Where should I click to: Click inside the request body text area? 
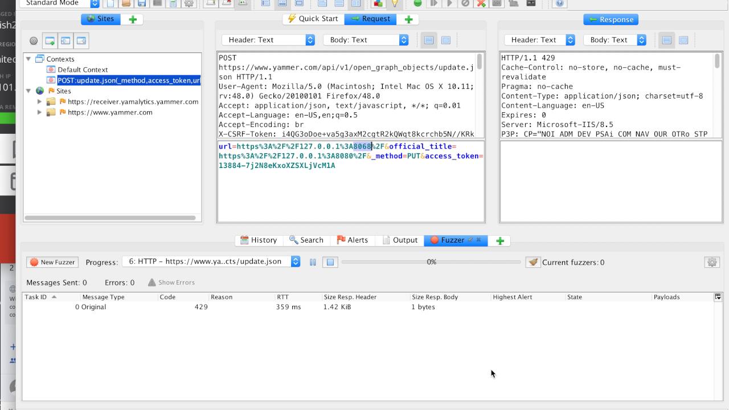point(351,182)
